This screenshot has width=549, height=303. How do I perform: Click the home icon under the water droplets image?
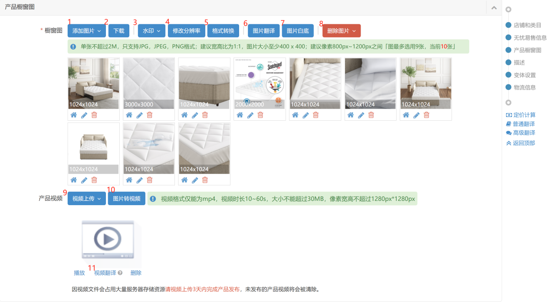(x=129, y=180)
